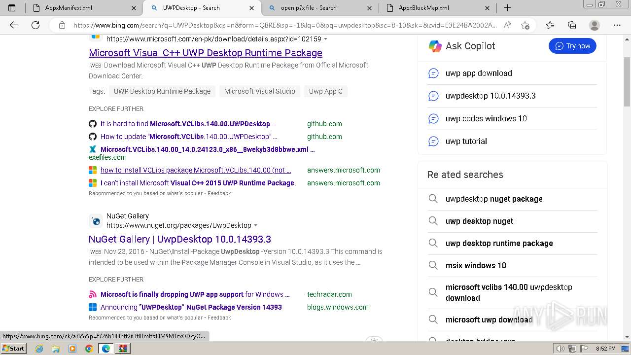Go back to previous page
This screenshot has width=631, height=355.
click(x=14, y=25)
